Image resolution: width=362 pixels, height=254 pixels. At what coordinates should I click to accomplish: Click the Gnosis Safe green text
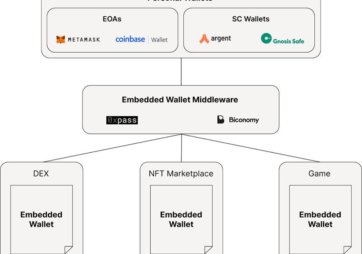point(288,41)
